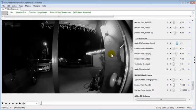Image resolution: width=196 pixels, height=110 pixels.
Task: Play the video preview
Action: pyautogui.click(x=20, y=103)
